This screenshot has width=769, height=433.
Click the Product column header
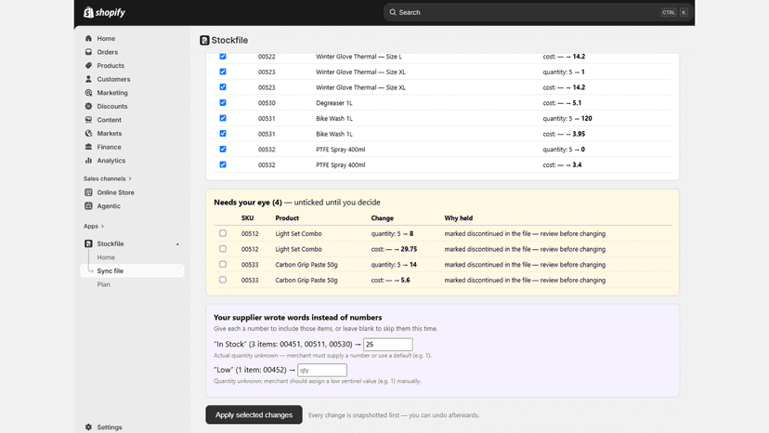287,218
